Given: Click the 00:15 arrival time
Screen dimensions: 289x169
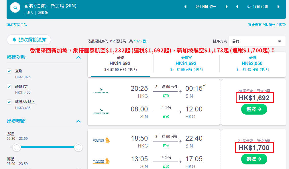Looking at the screenshot, I should tap(194, 89).
